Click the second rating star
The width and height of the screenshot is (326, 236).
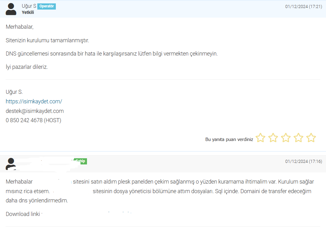pos(273,138)
